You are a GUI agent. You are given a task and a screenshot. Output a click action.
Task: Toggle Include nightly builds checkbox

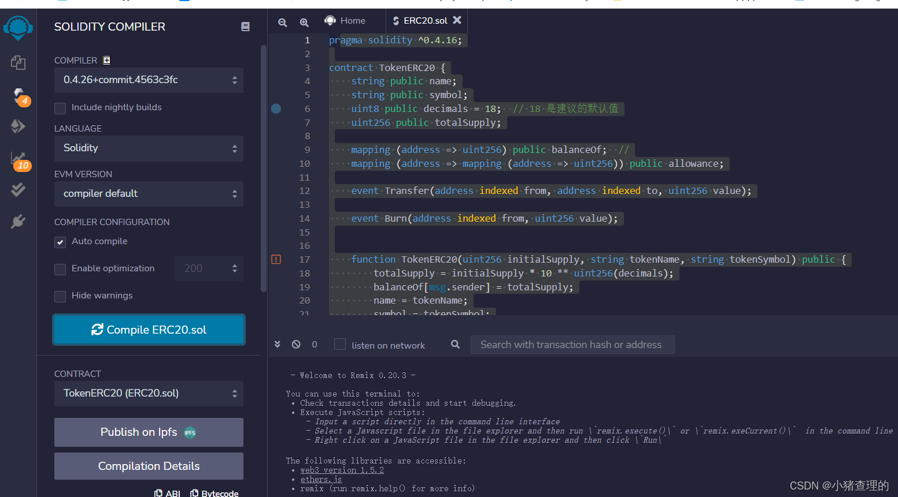(x=60, y=108)
